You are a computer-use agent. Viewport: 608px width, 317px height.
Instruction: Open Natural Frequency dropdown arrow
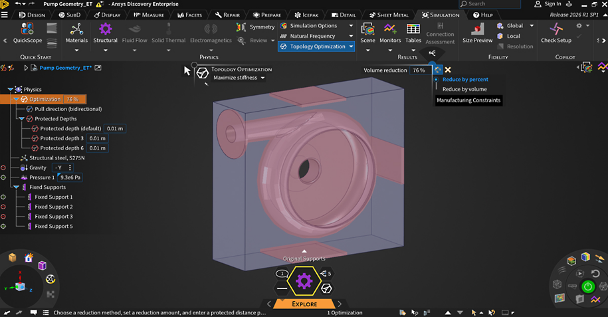(x=351, y=36)
